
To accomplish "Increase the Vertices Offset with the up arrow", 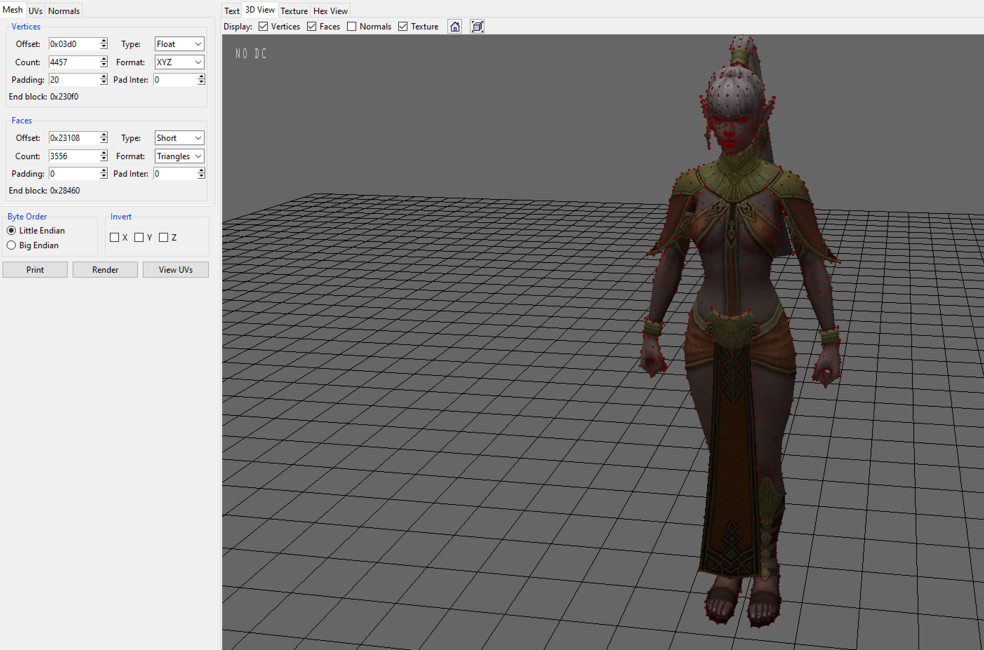I will coord(104,41).
